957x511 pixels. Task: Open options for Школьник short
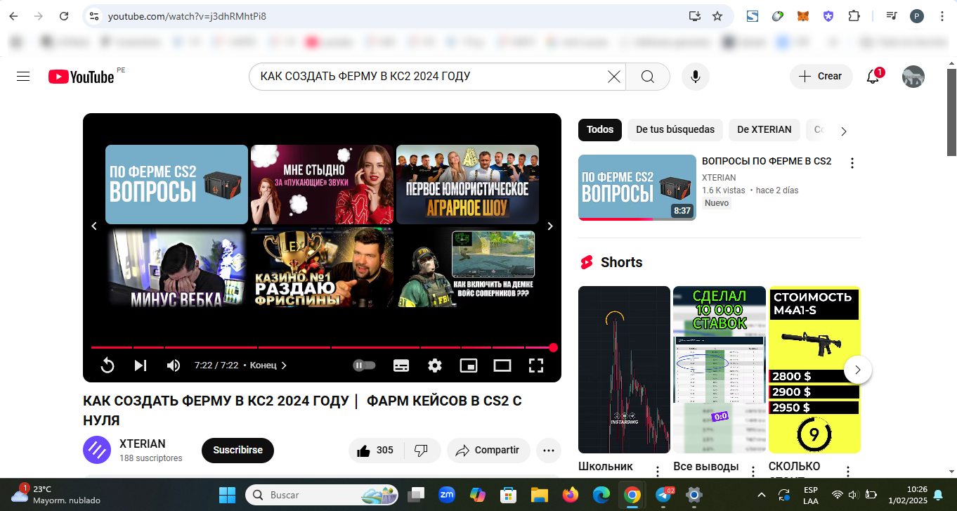pos(658,471)
